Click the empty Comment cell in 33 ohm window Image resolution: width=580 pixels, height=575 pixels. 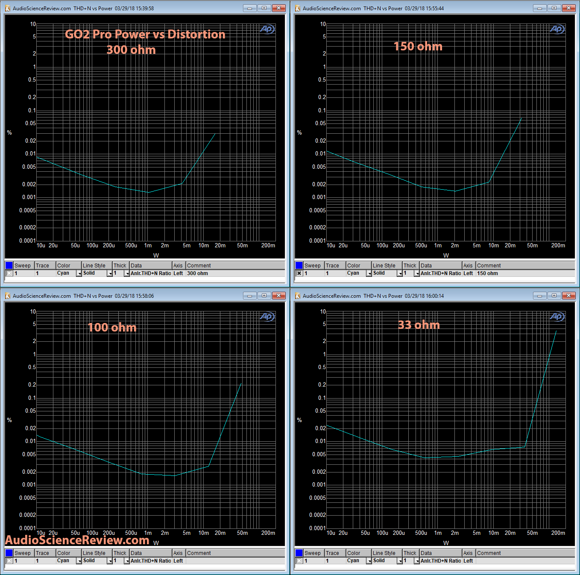(525, 561)
